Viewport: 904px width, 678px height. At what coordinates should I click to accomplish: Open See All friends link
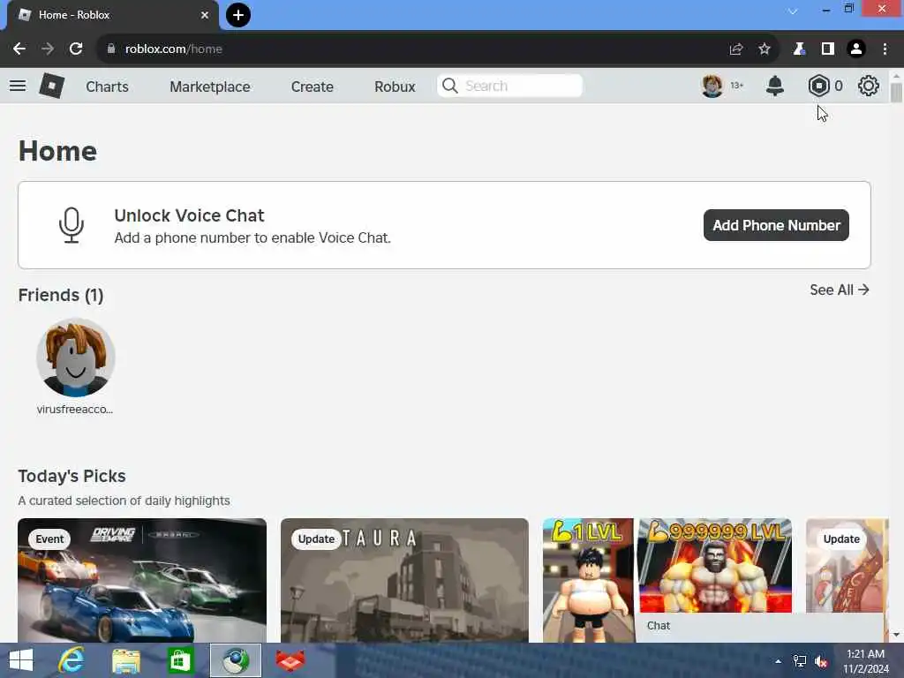[x=839, y=290]
